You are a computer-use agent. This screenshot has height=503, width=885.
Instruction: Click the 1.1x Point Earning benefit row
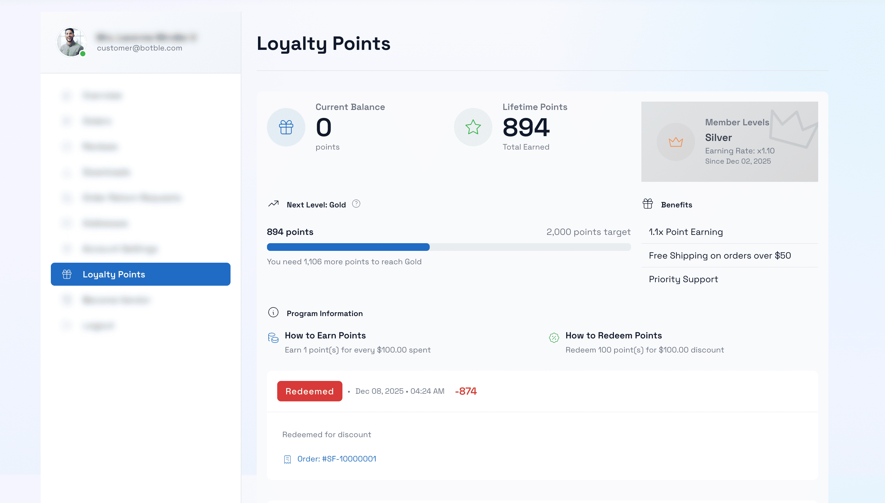coord(685,232)
